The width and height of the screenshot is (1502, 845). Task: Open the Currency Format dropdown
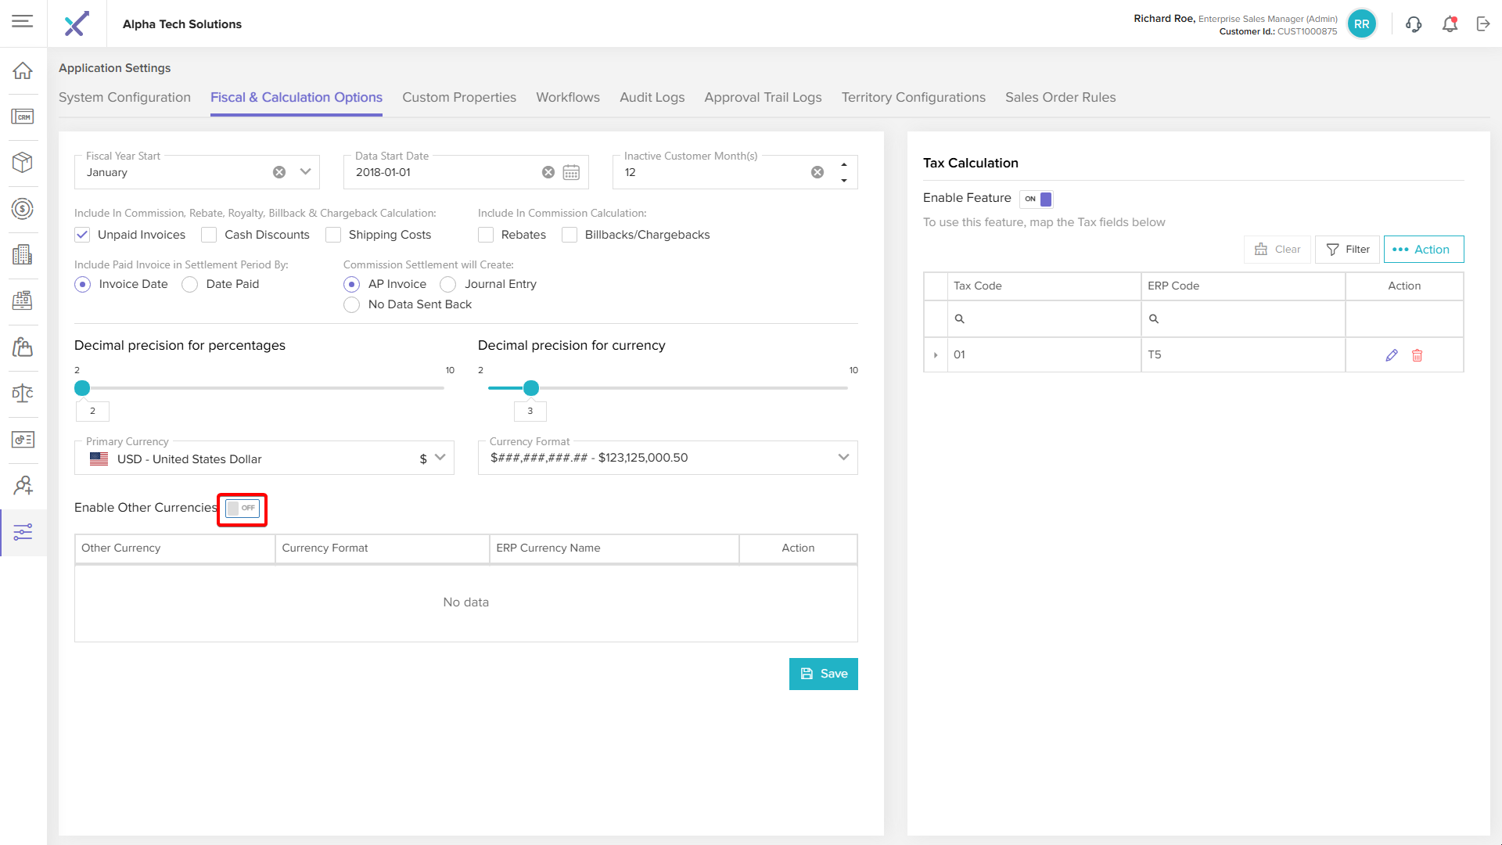(x=843, y=458)
